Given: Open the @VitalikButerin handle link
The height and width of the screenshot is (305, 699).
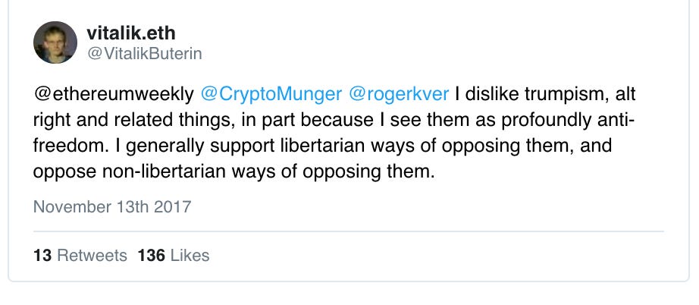Looking at the screenshot, I should (x=145, y=54).
